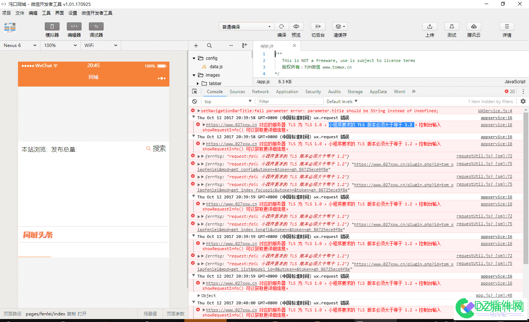Screen dimensions: 529x322
Task: Click the error count badge 20
Action: [510, 92]
